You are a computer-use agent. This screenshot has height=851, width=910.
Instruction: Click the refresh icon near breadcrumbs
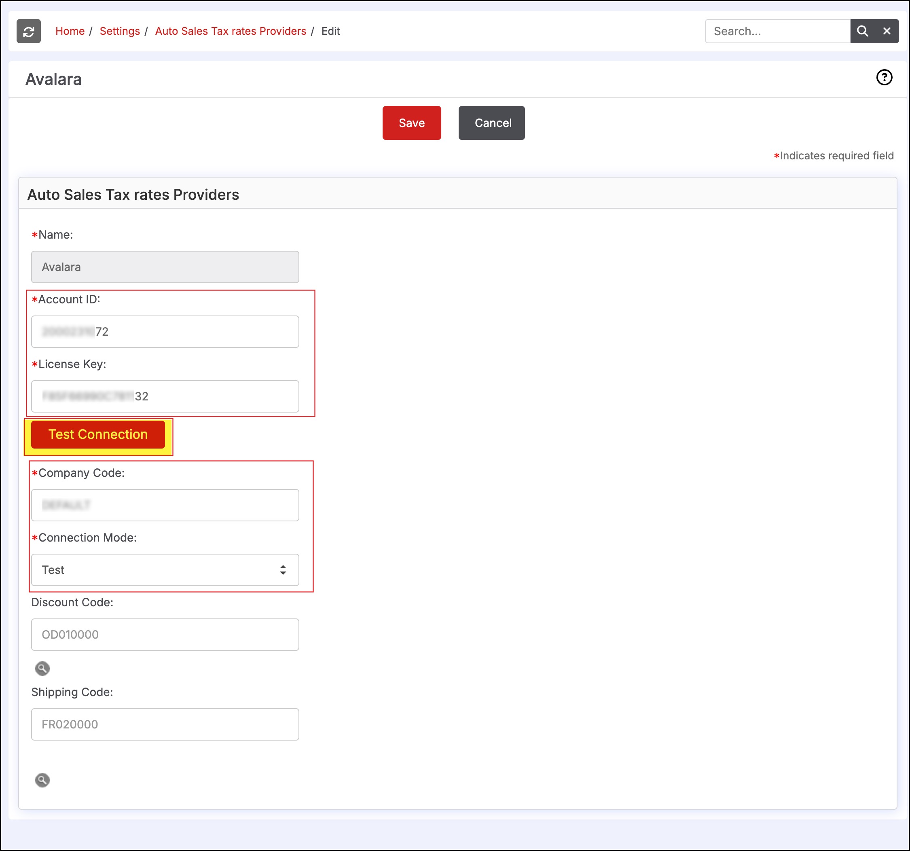point(28,31)
